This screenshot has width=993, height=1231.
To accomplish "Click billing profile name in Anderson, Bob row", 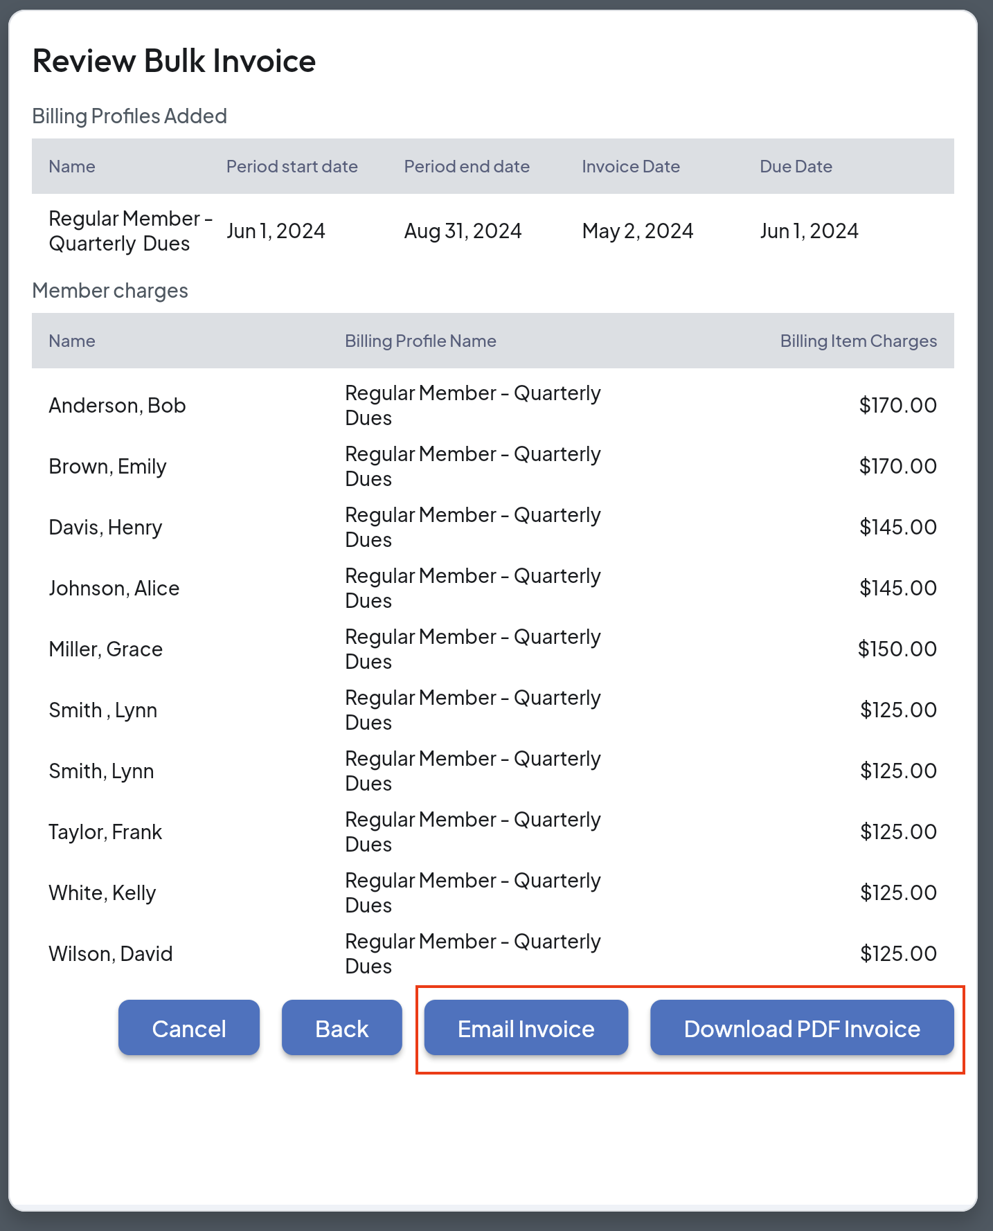I will 473,405.
